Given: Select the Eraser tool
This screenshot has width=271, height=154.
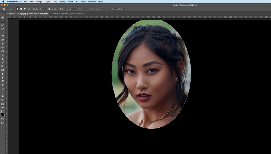Looking at the screenshot, I should pyautogui.click(x=3, y=66).
